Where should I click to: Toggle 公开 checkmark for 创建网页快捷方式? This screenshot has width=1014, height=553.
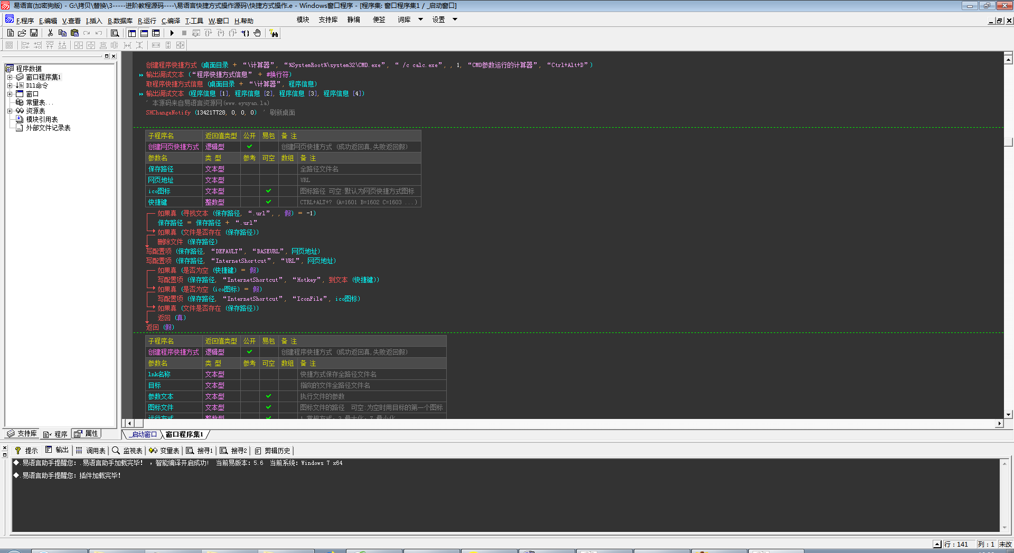pos(249,147)
